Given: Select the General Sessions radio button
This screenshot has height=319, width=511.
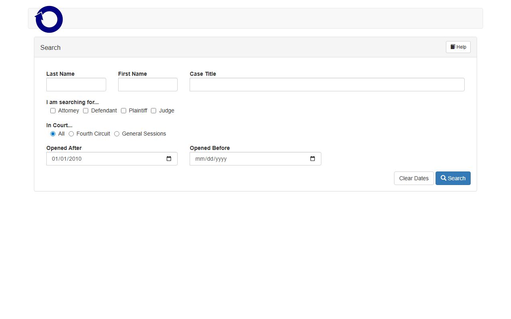Looking at the screenshot, I should [x=117, y=134].
